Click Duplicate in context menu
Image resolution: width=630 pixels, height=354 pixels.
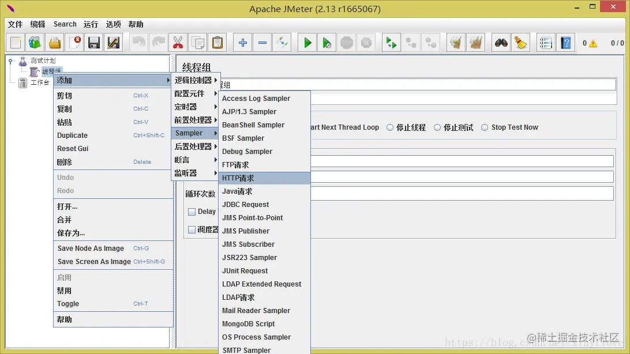tap(113, 135)
